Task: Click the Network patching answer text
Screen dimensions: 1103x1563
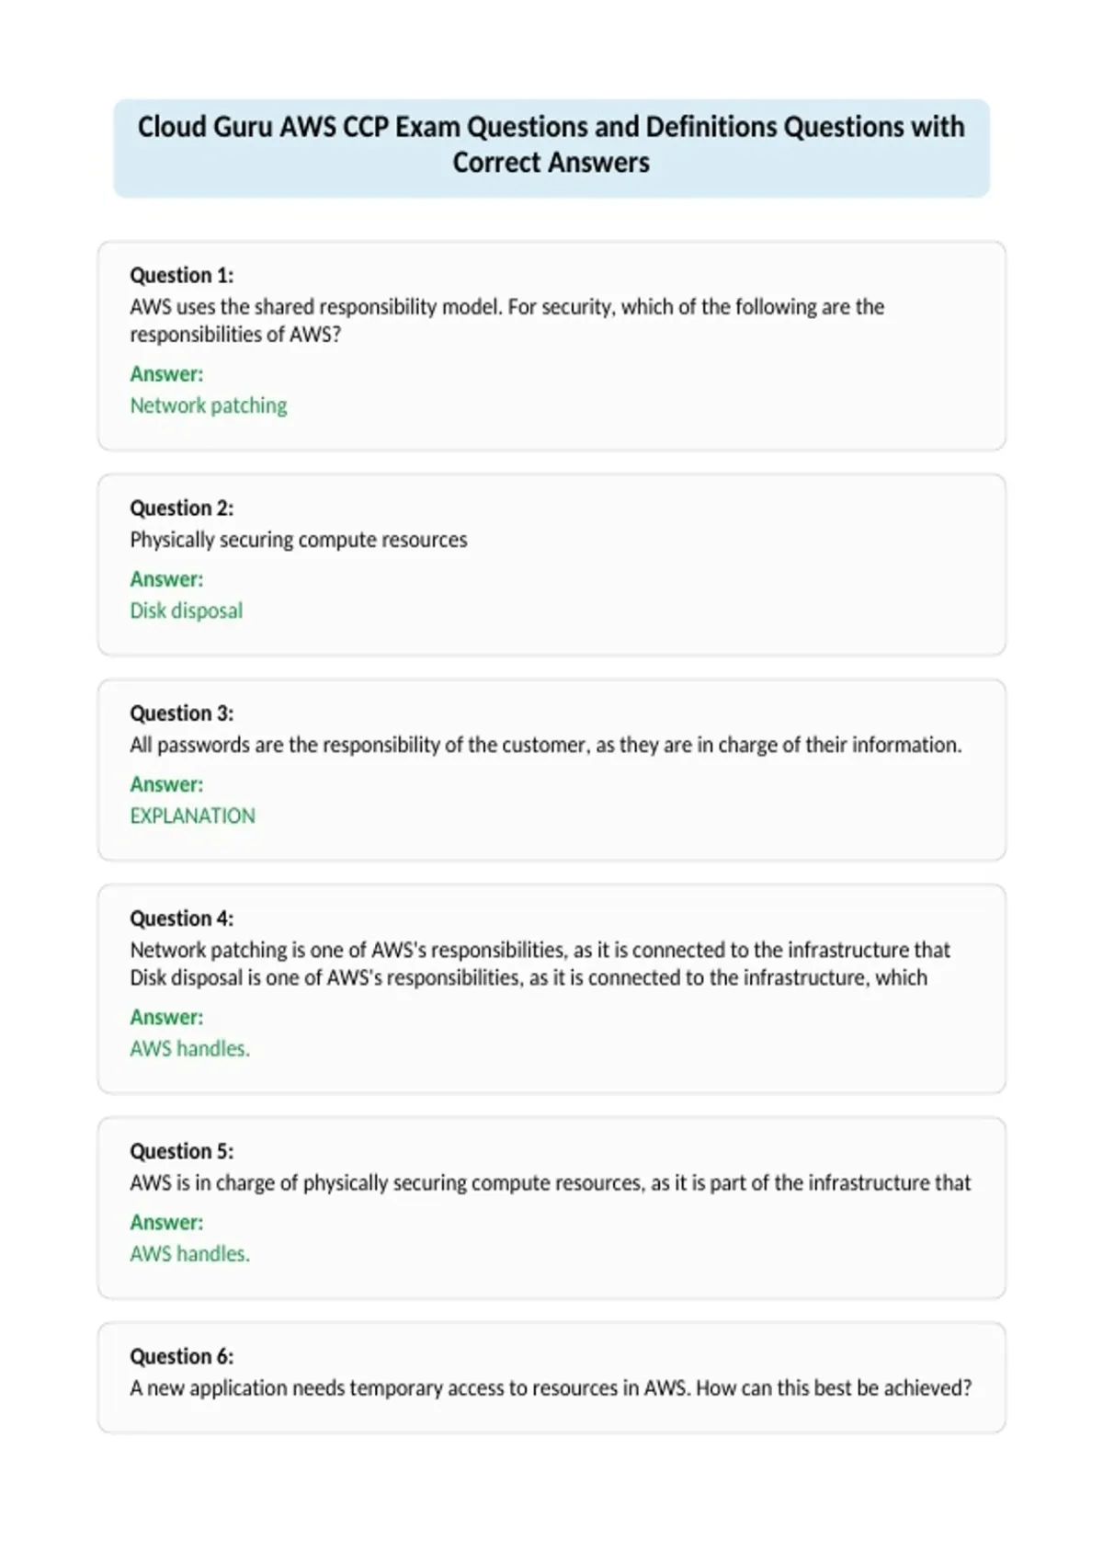Action: pyautogui.click(x=209, y=405)
